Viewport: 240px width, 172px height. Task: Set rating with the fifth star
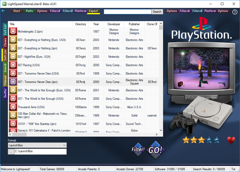(x=217, y=140)
